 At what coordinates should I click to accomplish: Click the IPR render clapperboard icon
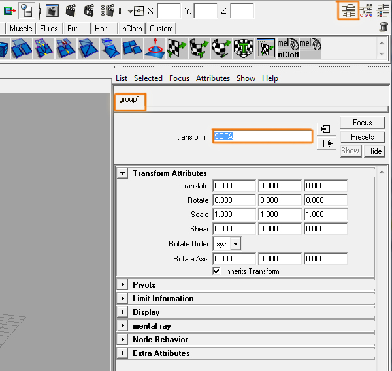[x=88, y=10]
